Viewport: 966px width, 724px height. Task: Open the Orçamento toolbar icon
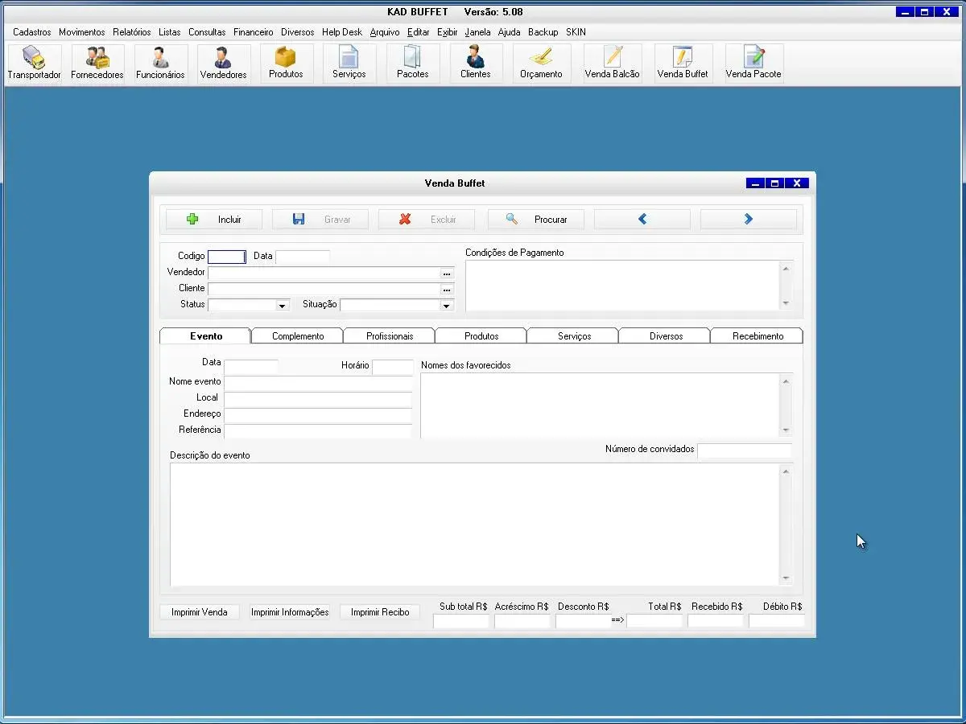[541, 64]
